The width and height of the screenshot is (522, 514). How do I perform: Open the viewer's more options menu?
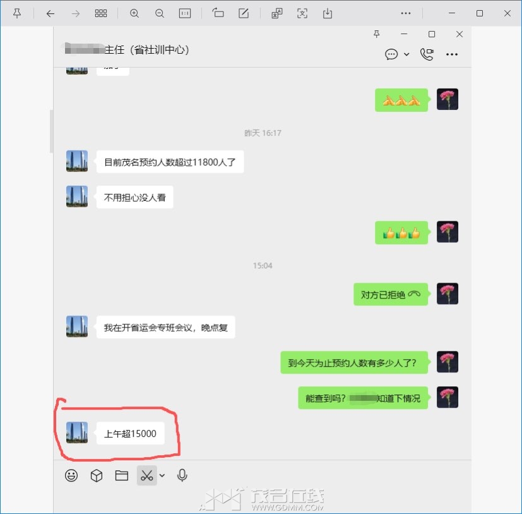click(406, 13)
